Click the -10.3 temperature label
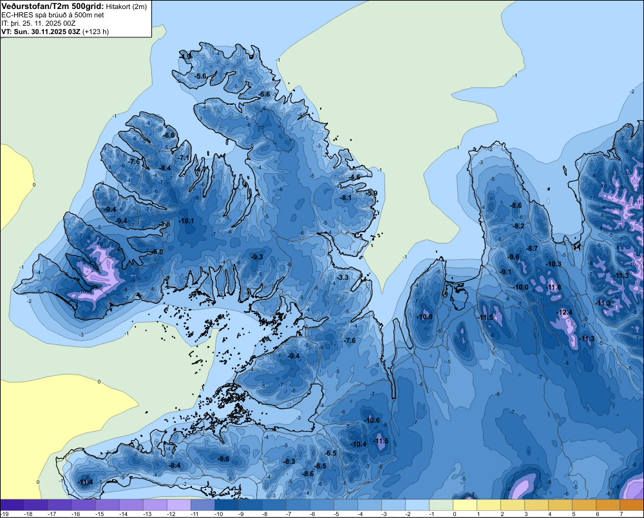Image resolution: width=644 pixels, height=518 pixels. click(x=553, y=264)
